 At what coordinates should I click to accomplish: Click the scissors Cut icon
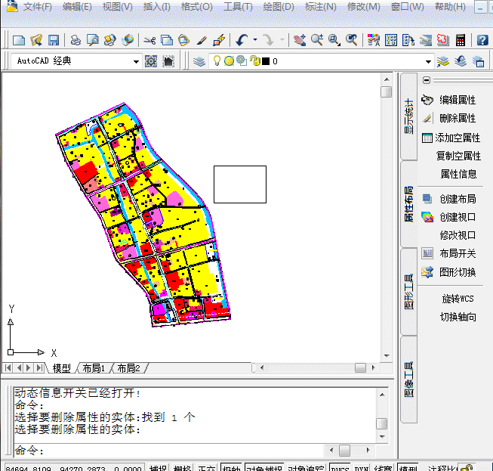click(149, 40)
